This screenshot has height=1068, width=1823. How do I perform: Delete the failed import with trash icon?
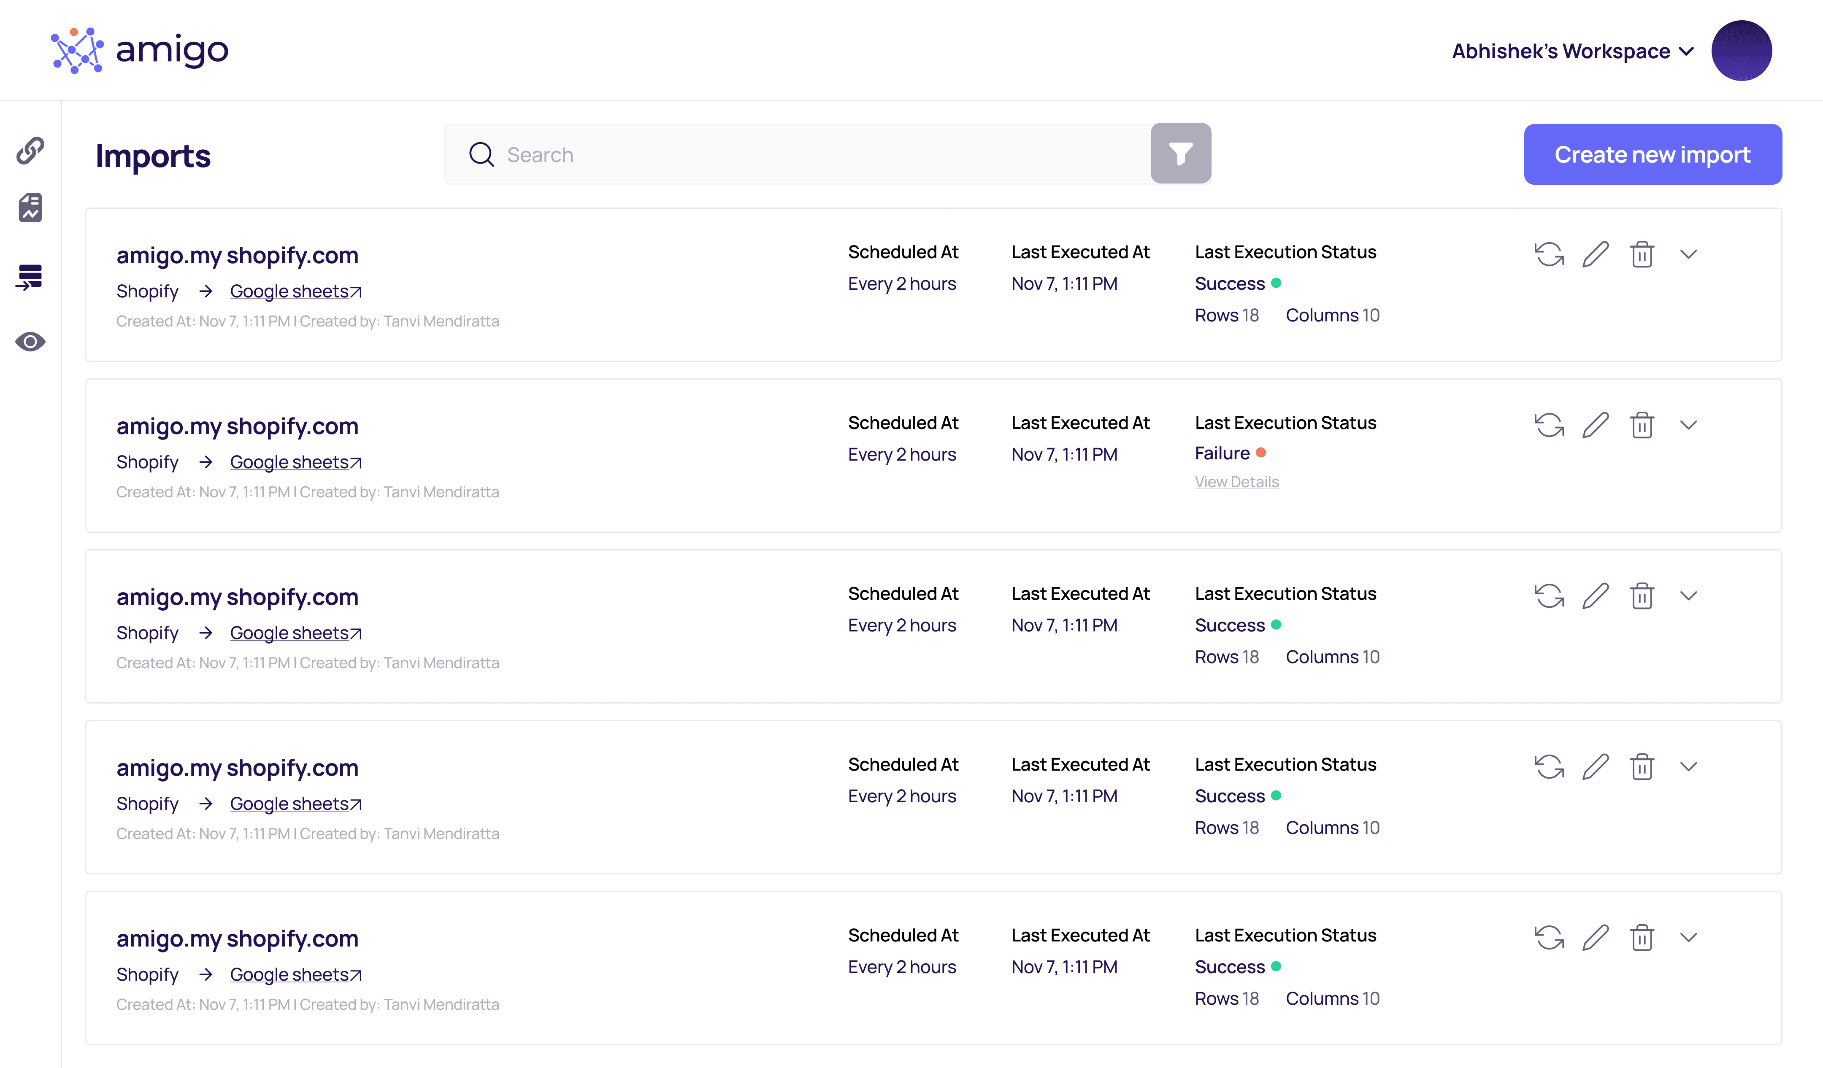(1642, 424)
